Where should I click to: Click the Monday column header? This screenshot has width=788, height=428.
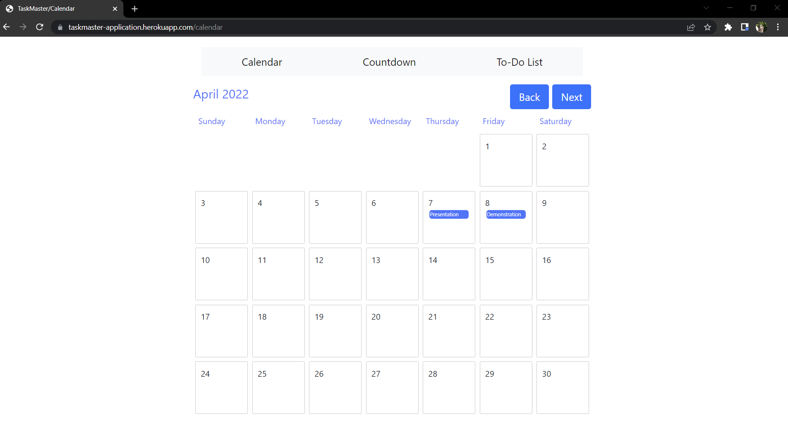(x=270, y=121)
